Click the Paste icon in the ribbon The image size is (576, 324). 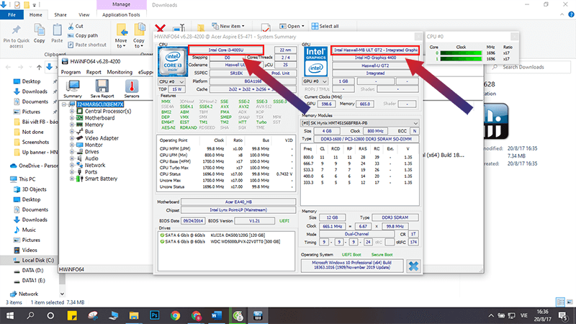point(57,33)
